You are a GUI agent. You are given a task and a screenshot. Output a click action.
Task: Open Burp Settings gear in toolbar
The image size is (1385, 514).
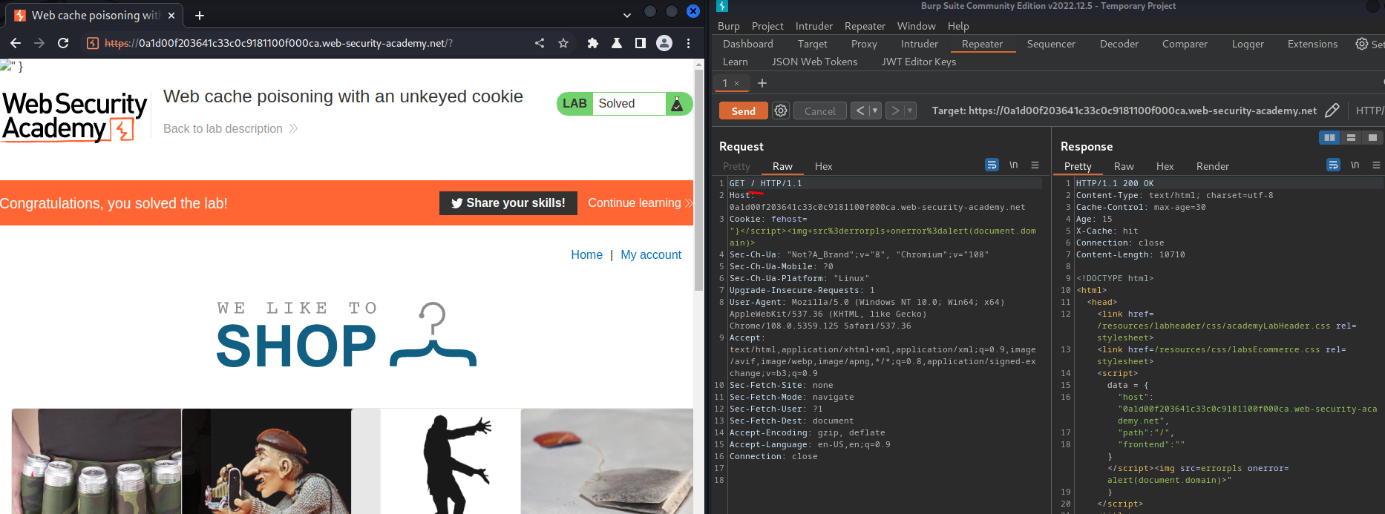1362,44
